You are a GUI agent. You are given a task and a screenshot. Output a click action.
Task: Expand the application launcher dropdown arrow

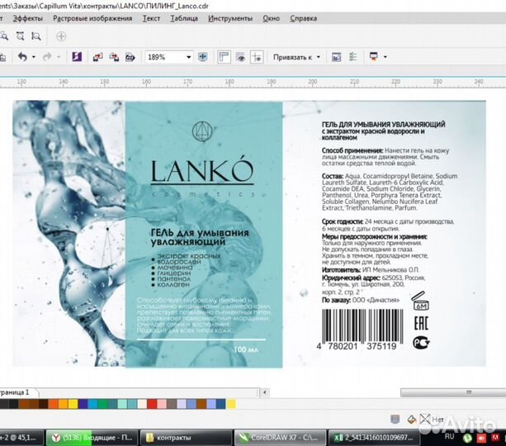[x=385, y=57]
